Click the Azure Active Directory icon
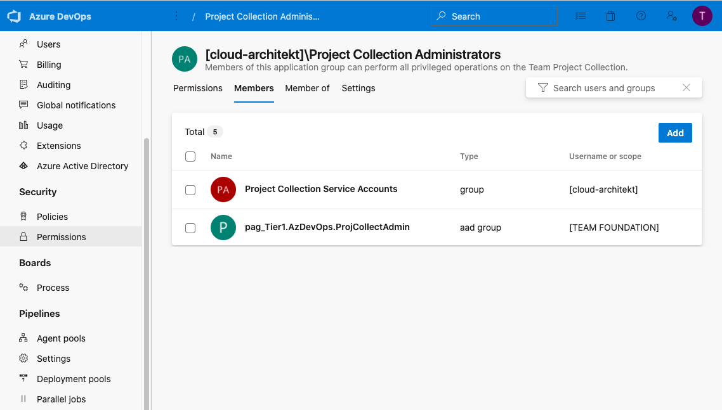The image size is (722, 410). (x=23, y=165)
